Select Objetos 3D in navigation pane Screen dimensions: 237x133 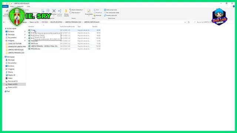(11, 75)
